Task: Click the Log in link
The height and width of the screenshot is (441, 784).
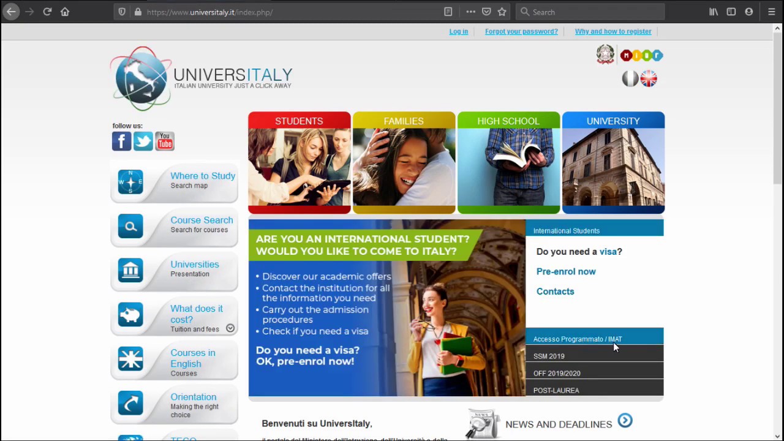Action: (x=458, y=31)
